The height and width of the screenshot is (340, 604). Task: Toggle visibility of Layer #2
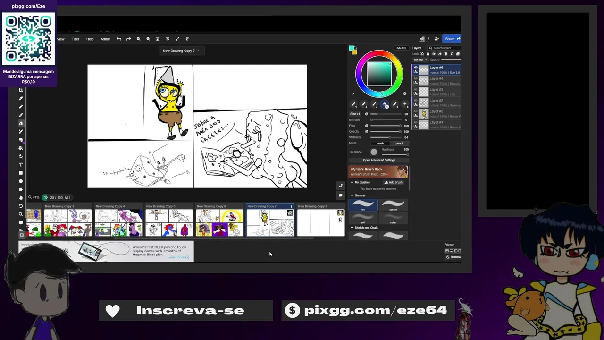tap(416, 100)
